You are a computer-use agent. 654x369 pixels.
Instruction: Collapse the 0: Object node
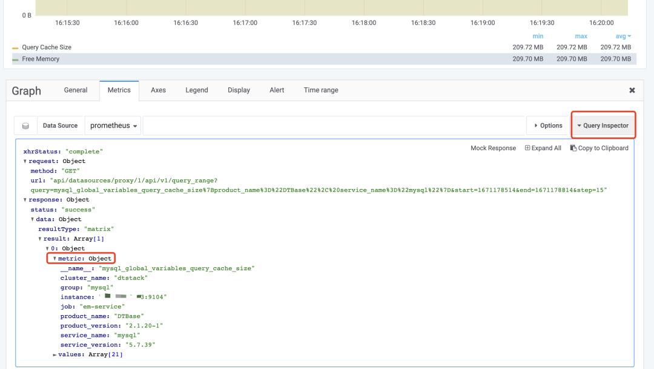coord(48,248)
